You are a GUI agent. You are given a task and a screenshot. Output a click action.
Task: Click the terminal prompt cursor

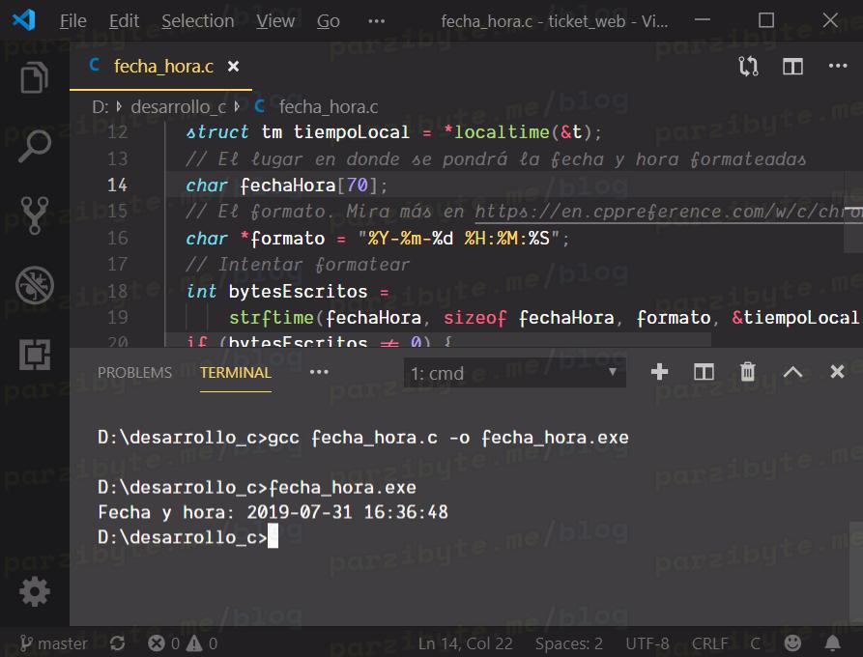click(x=273, y=536)
